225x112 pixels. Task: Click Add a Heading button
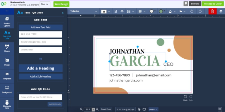(41, 68)
